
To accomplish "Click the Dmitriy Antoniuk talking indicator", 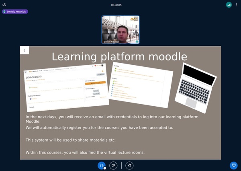I will click(15, 12).
